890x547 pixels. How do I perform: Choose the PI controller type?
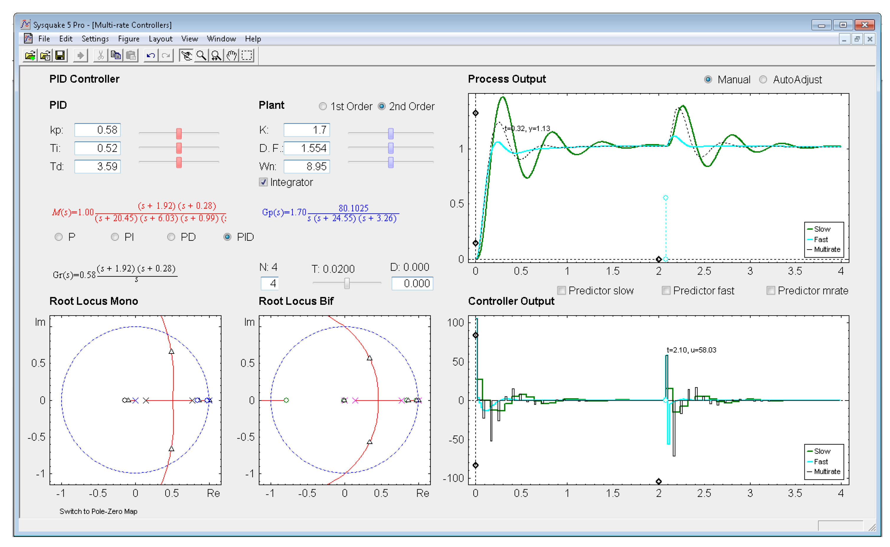point(115,237)
